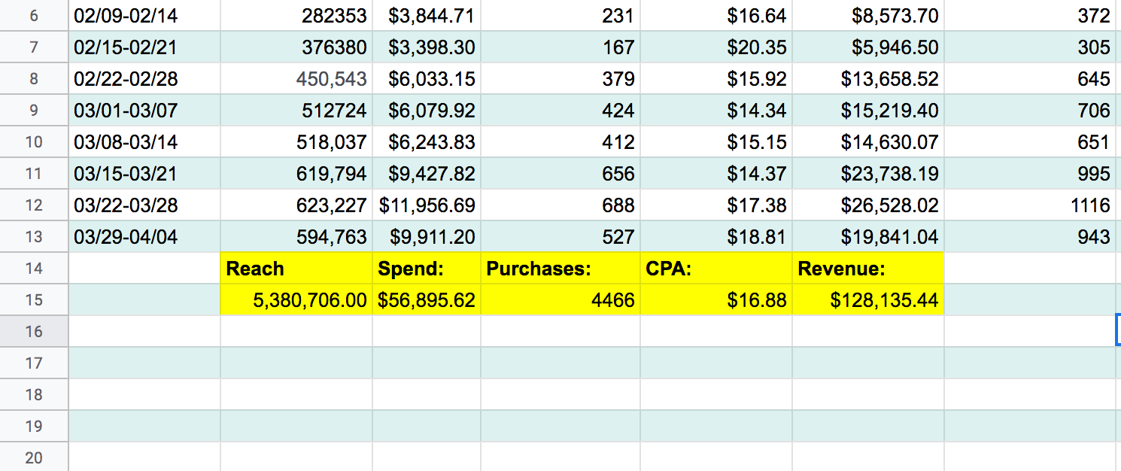The width and height of the screenshot is (1121, 471).
Task: Click the row 13 header
Action: coord(34,237)
